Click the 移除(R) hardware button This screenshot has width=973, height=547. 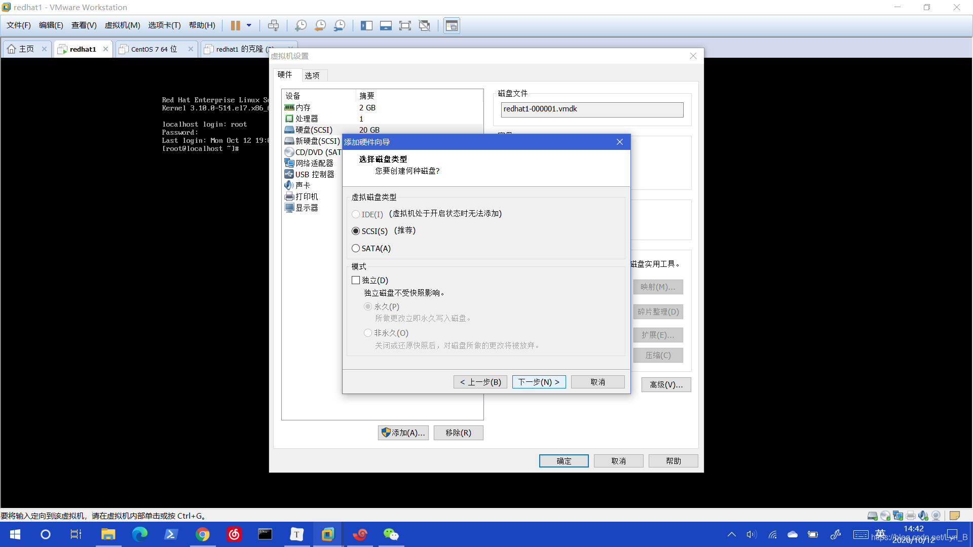click(x=458, y=433)
